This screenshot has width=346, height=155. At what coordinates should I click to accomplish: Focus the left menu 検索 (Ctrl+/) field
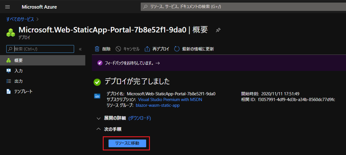40,49
